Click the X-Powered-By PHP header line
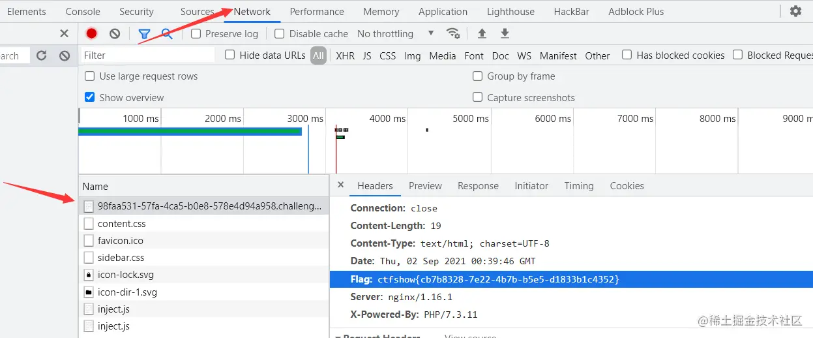 tap(414, 315)
